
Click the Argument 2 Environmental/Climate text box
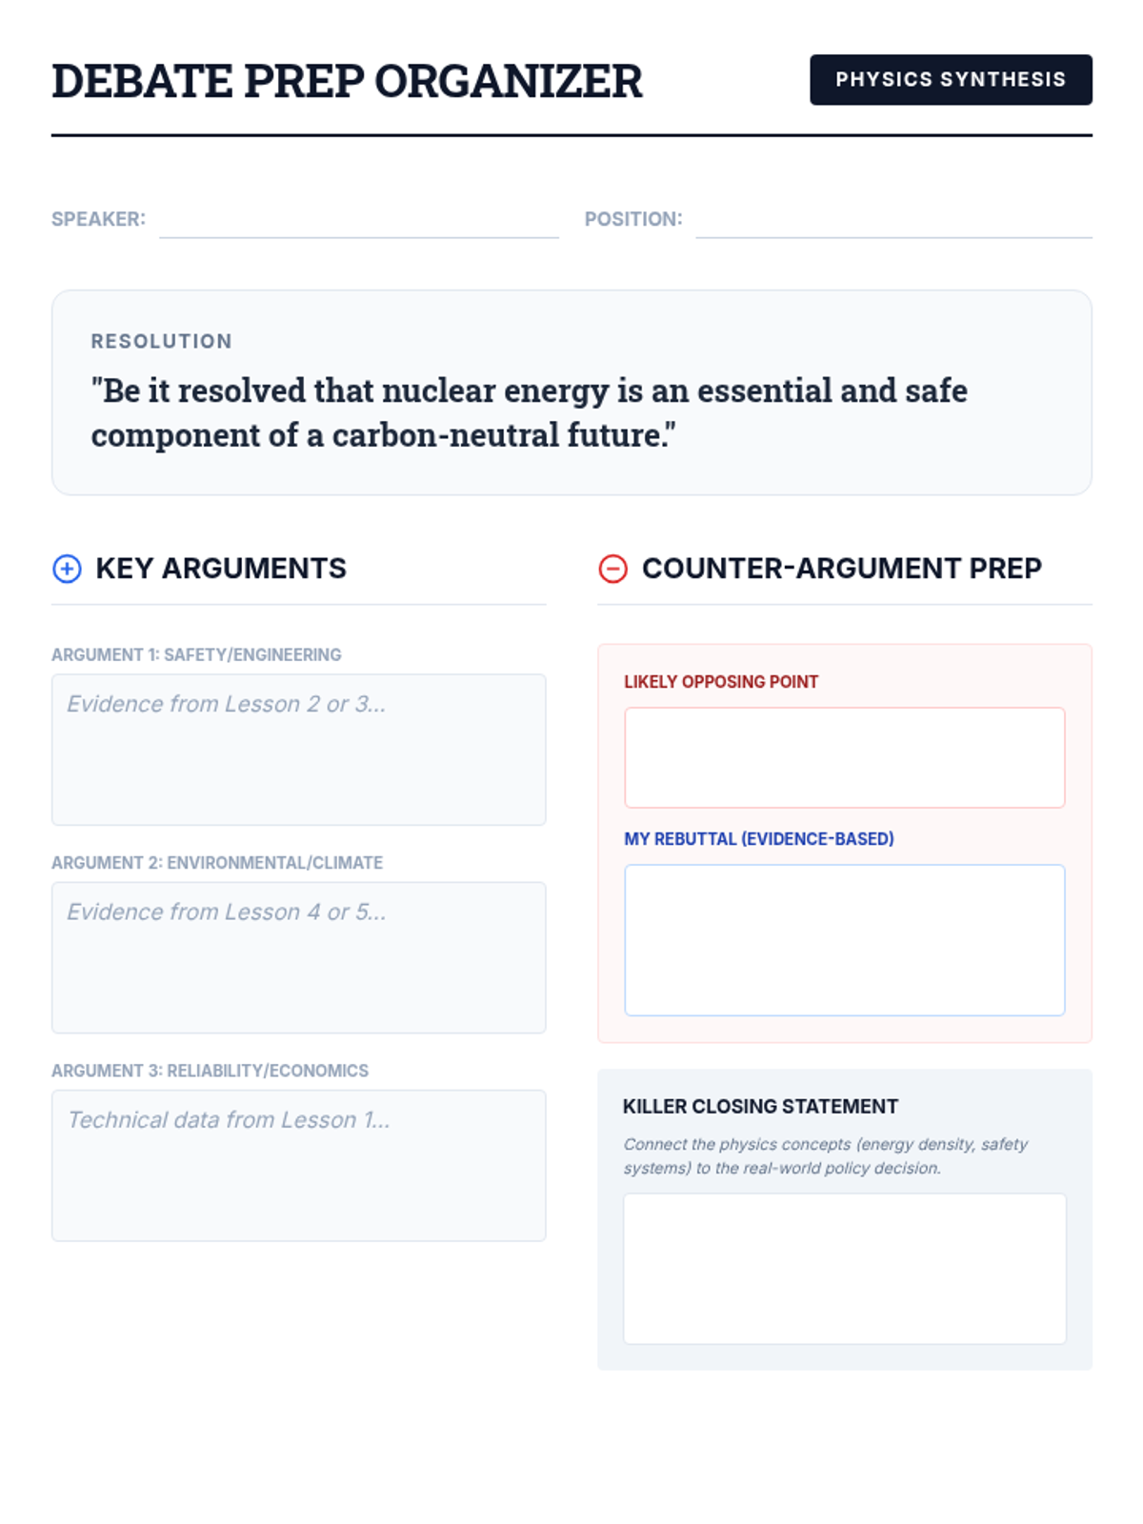point(299,957)
